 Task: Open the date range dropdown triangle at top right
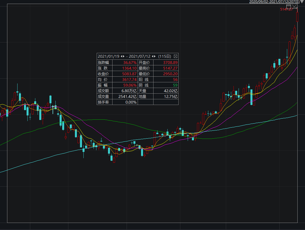coord(302,2)
